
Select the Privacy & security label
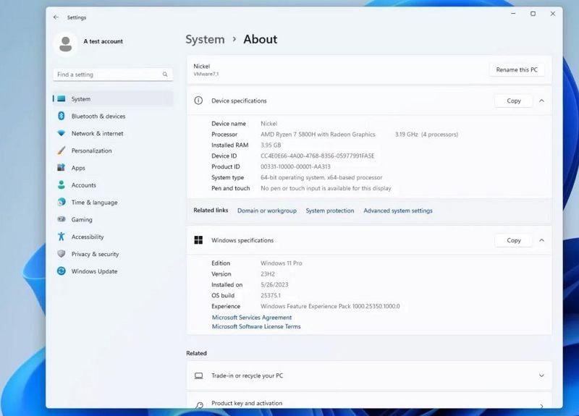tap(96, 254)
